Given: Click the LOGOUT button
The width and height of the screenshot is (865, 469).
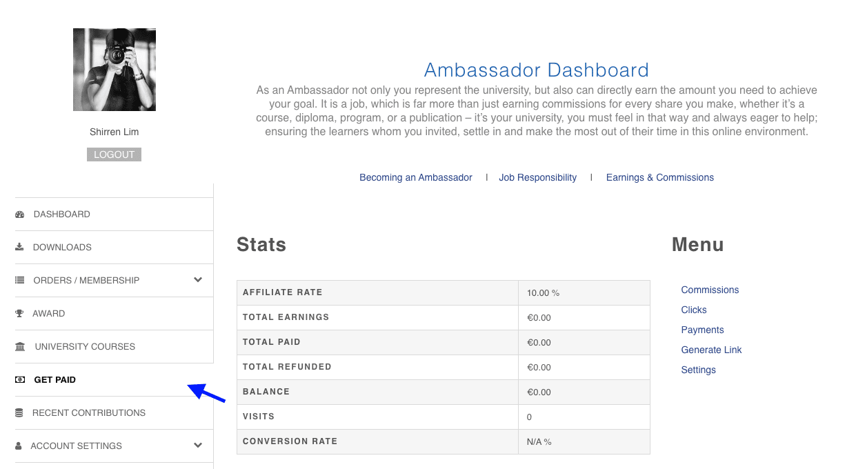Looking at the screenshot, I should pos(114,154).
